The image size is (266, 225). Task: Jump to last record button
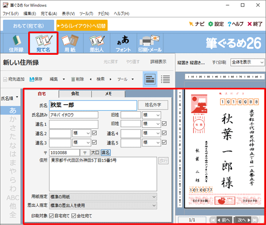pos(255,220)
